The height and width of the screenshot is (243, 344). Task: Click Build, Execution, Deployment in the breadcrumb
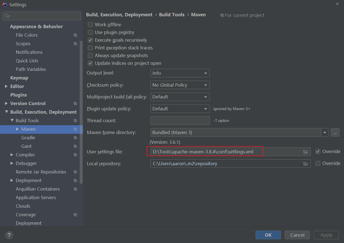click(119, 15)
